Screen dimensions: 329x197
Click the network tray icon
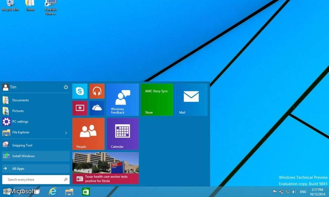coord(288,192)
